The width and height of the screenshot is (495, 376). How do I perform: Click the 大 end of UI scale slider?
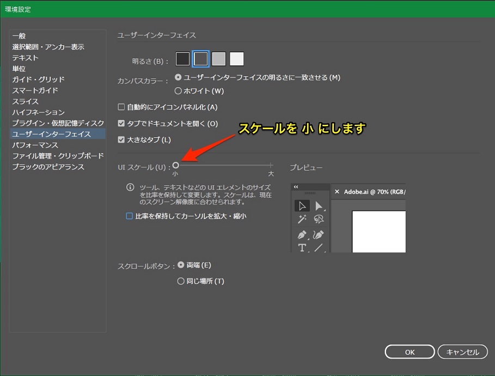[x=271, y=165]
